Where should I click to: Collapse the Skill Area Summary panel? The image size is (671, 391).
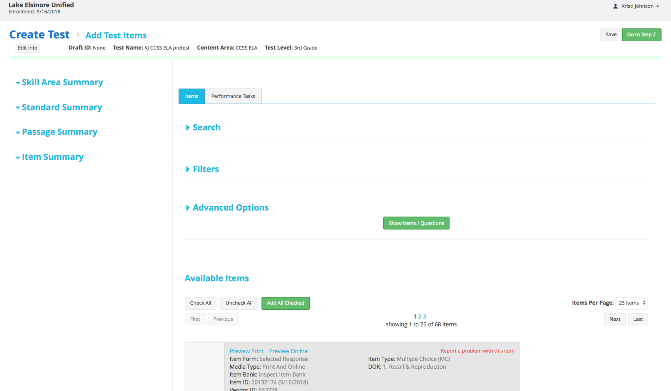tap(18, 83)
